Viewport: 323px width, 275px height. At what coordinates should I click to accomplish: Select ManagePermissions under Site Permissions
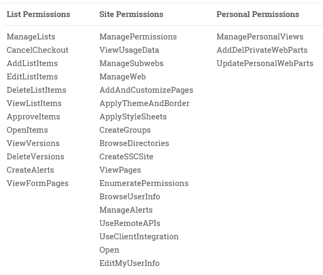[138, 37]
